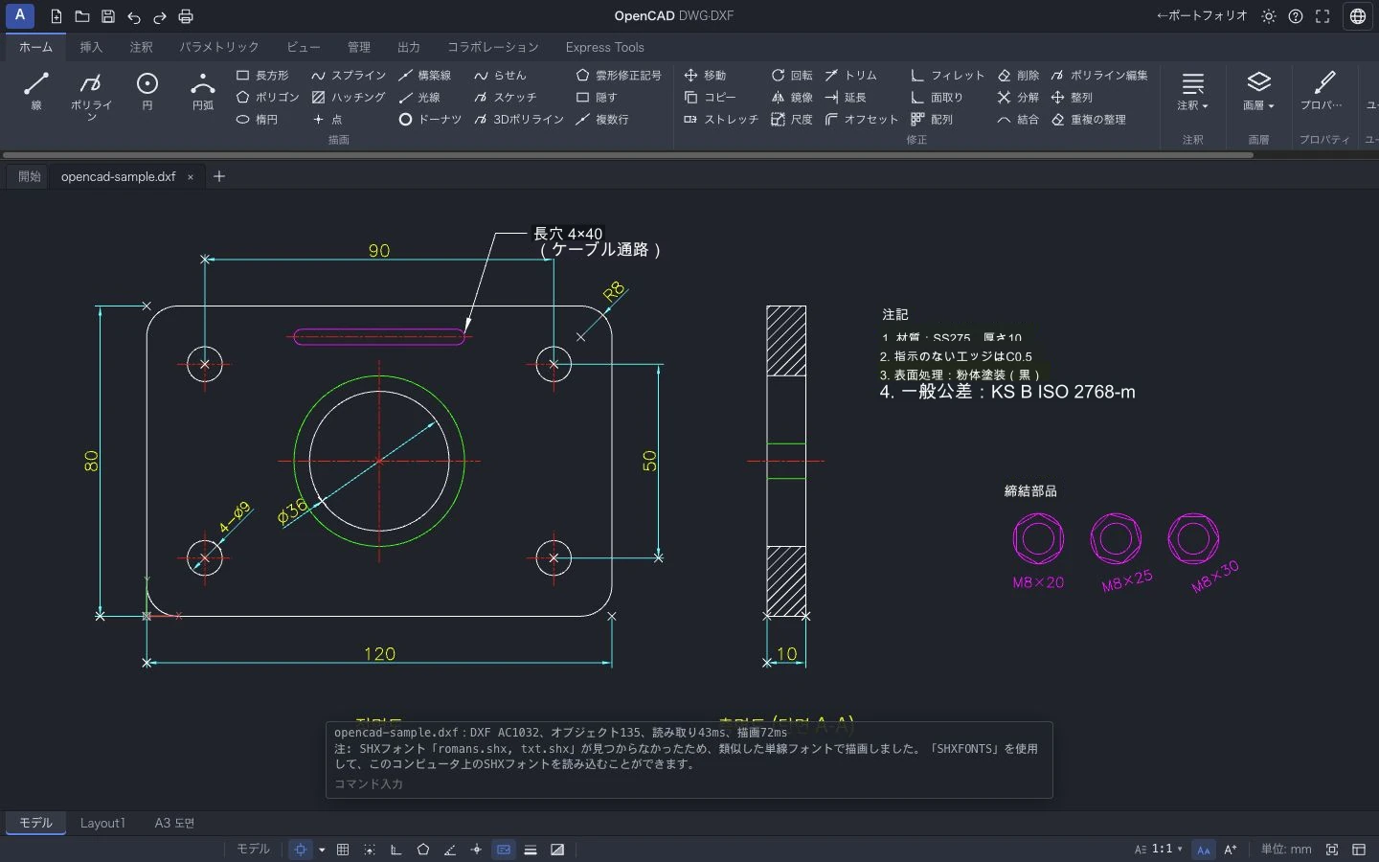Close the opencad-sample.dxf tab
Viewport: 1379px width, 862px height.
[x=191, y=176]
